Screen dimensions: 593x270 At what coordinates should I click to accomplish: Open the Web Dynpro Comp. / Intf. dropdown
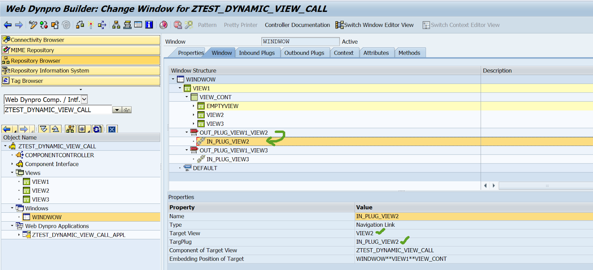pos(84,99)
